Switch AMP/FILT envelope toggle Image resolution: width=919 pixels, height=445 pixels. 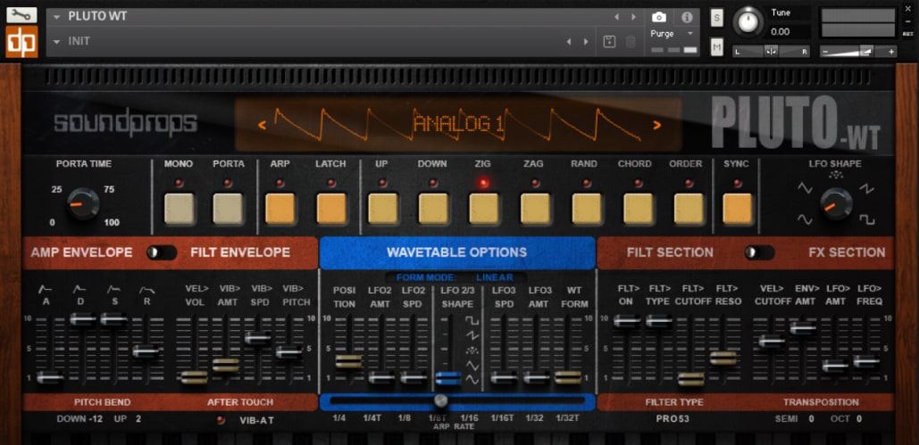coord(161,252)
